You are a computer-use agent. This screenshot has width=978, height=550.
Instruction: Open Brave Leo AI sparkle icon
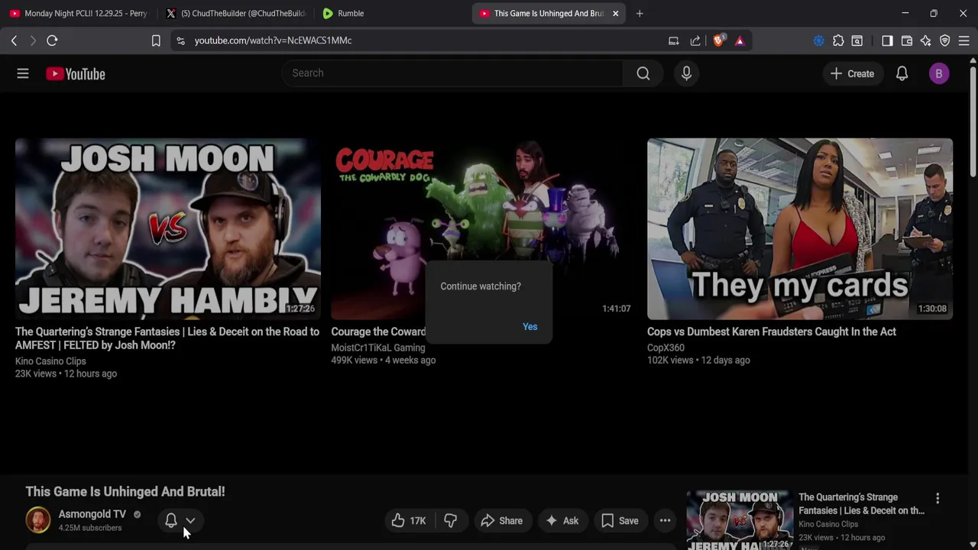click(926, 40)
